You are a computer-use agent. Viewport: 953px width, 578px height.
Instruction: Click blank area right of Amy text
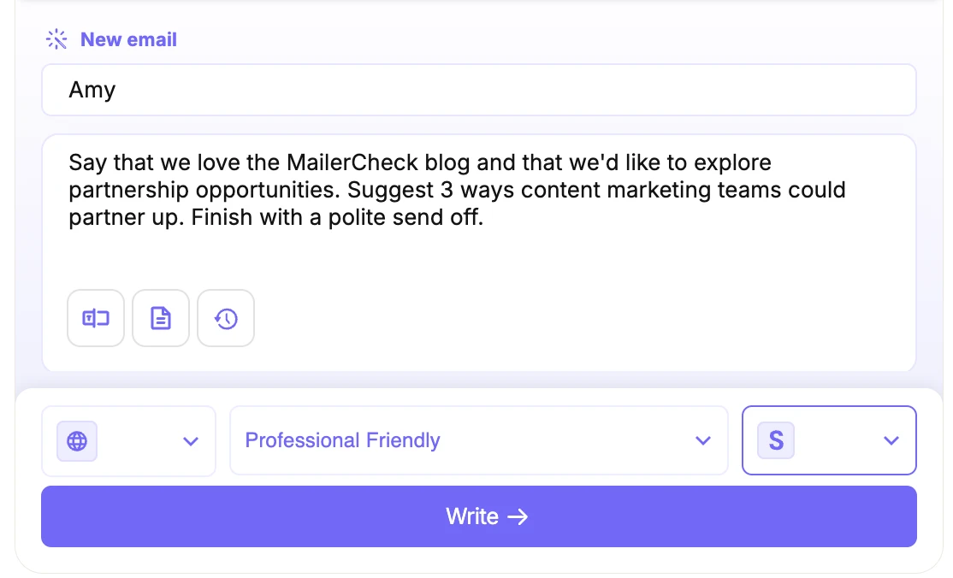[513, 90]
